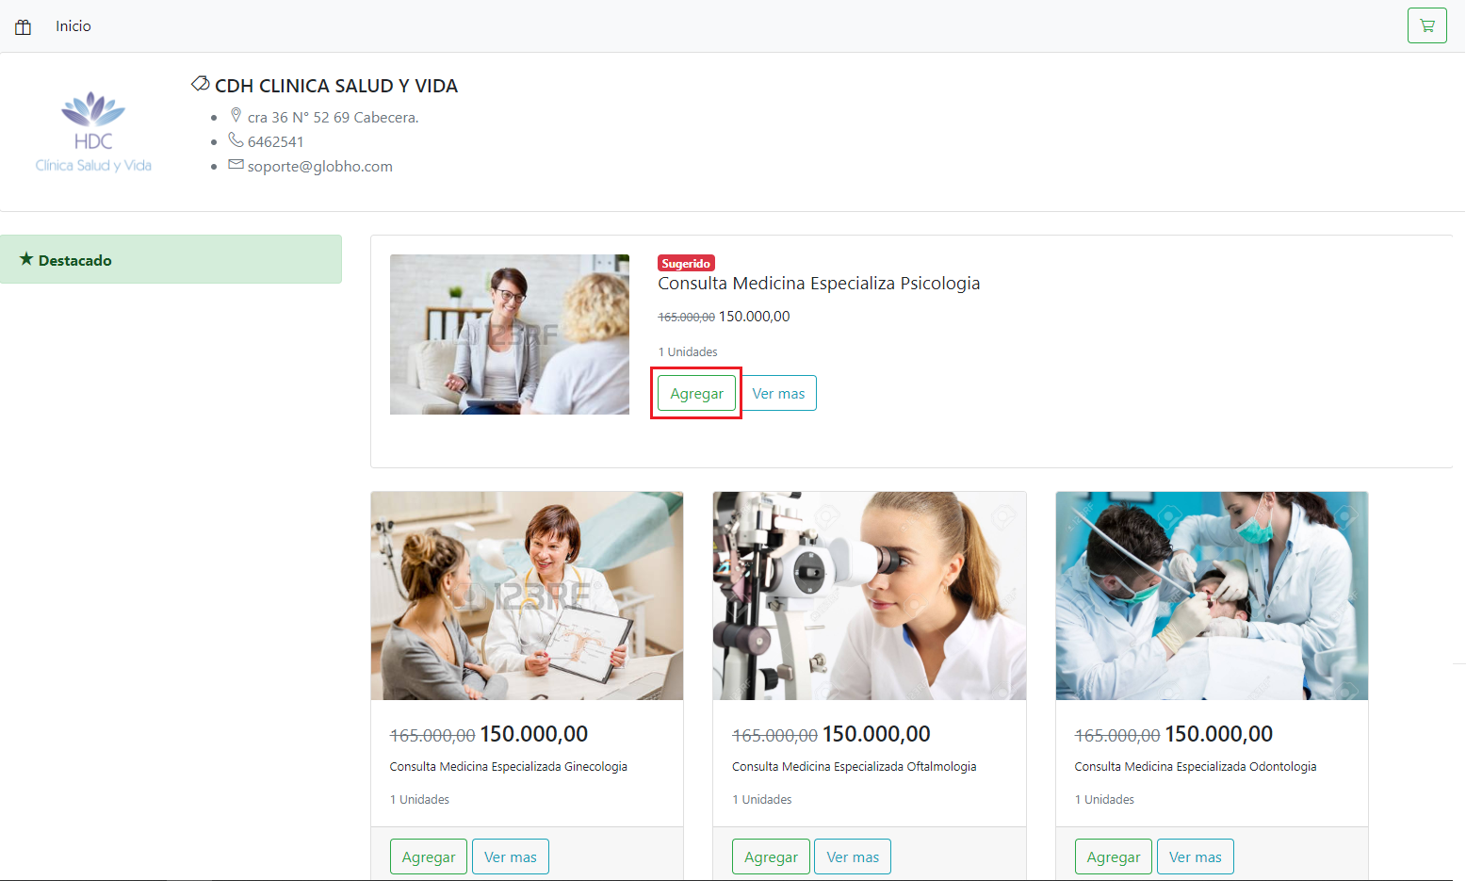Add Psicologia consultation to cart
Image resolution: width=1466 pixels, height=881 pixels.
click(696, 394)
